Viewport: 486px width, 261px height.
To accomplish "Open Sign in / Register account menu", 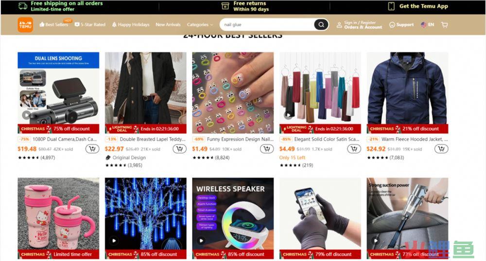I will click(x=360, y=25).
